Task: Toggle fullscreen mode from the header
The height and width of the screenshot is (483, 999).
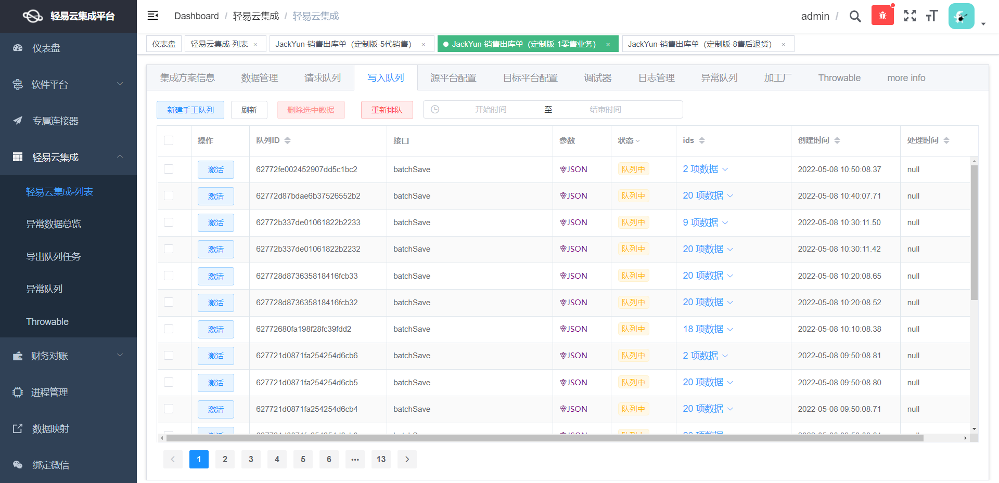Action: 910,16
